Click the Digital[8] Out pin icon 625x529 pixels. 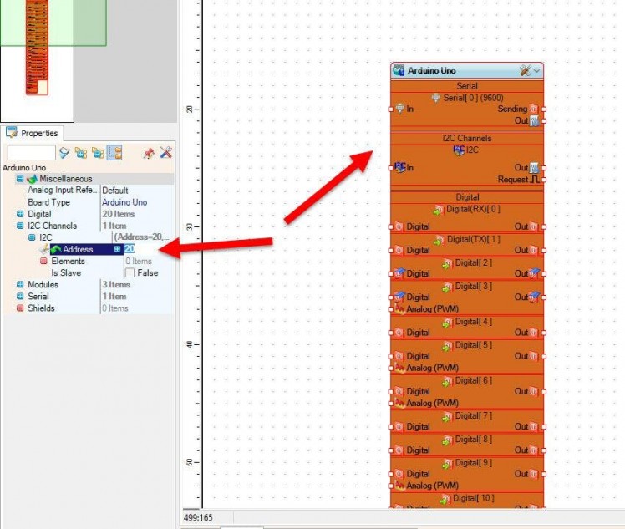534,450
